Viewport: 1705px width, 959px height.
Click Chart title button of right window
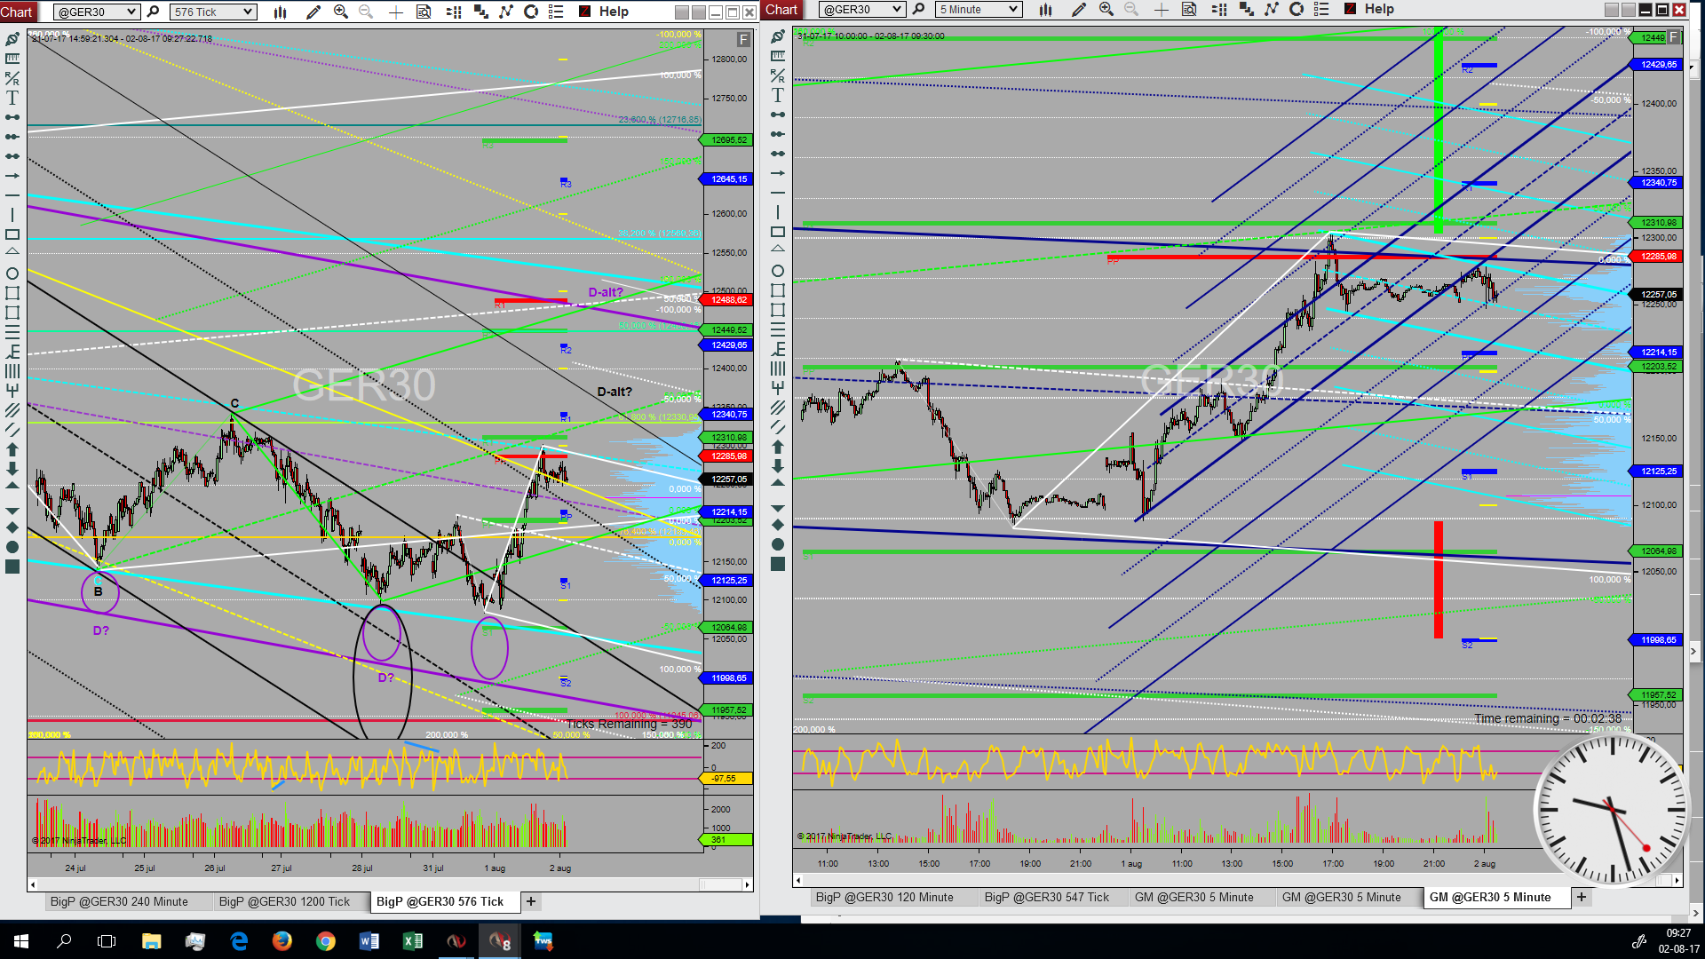point(781,9)
